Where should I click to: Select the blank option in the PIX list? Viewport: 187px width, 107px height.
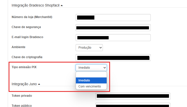91,75
